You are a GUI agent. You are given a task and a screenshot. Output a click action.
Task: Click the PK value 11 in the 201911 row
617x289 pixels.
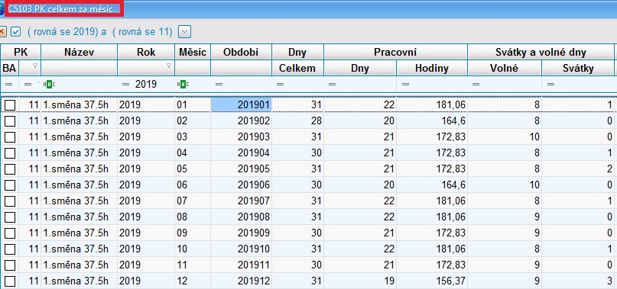click(34, 265)
